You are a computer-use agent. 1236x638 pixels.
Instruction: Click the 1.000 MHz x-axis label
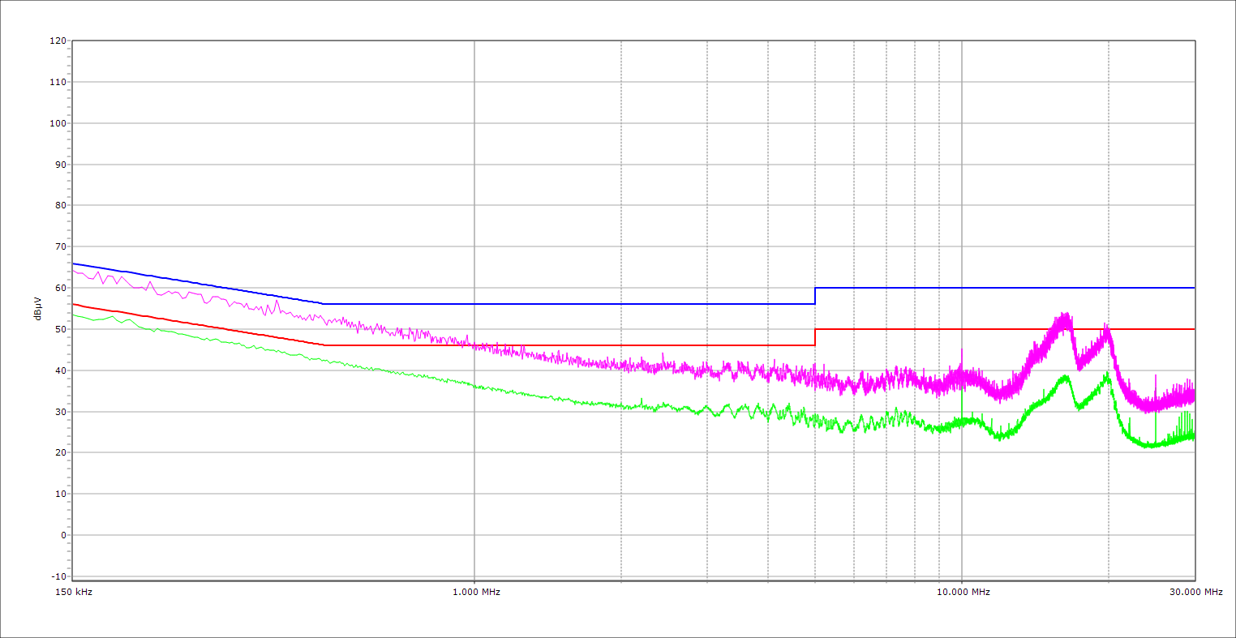(x=474, y=592)
